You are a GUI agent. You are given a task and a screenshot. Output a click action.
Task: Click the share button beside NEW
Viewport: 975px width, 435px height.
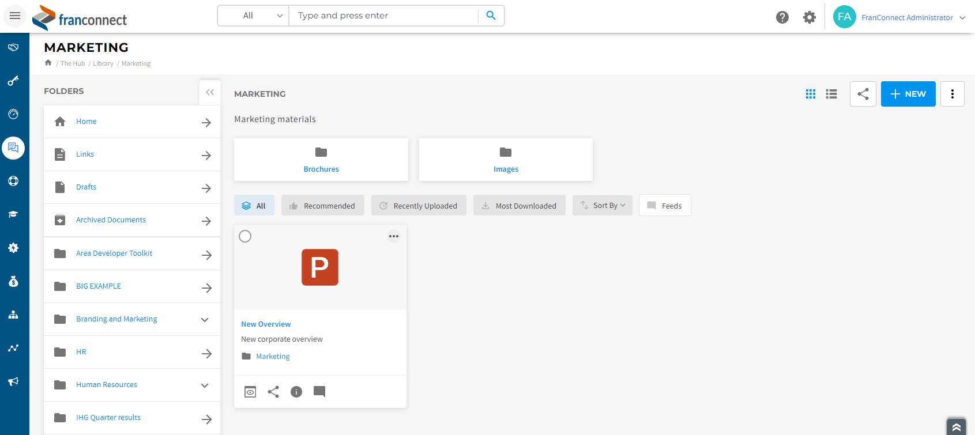tap(863, 94)
